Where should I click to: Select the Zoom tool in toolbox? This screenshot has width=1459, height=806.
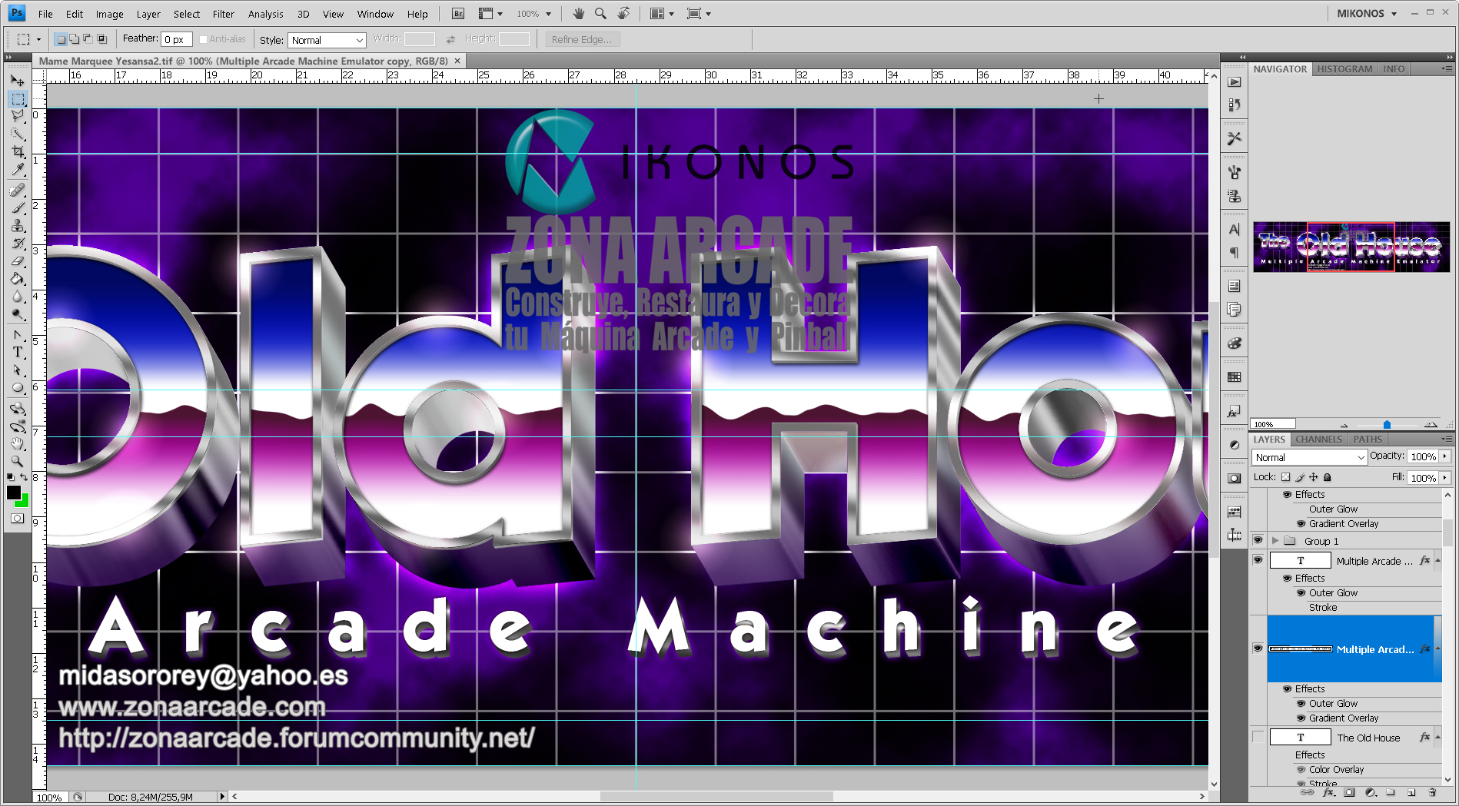18,461
